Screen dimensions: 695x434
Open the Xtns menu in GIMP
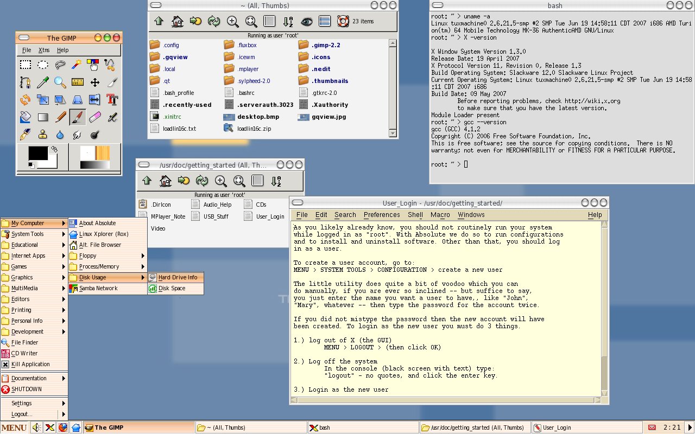click(44, 50)
